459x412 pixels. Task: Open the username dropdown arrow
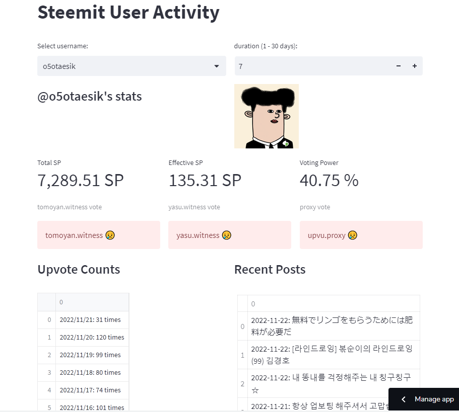pos(216,66)
